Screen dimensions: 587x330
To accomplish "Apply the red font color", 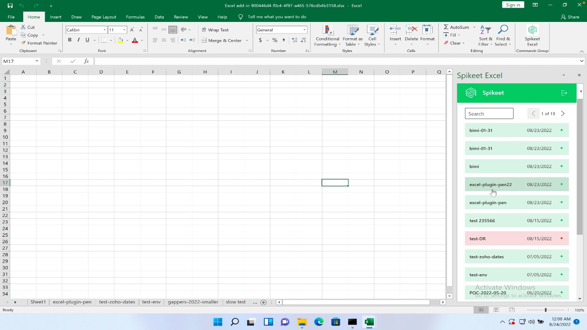I will click(x=135, y=40).
